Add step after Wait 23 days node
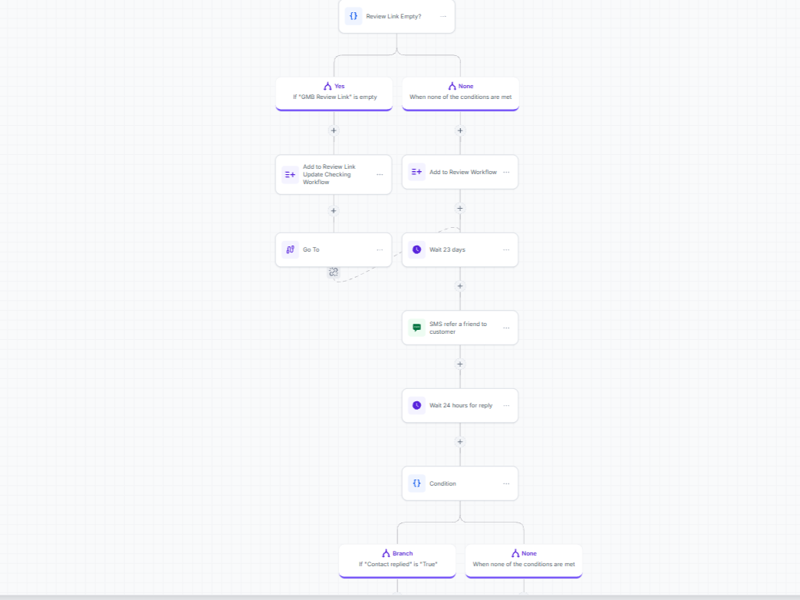Viewport: 800px width, 600px height. (459, 286)
